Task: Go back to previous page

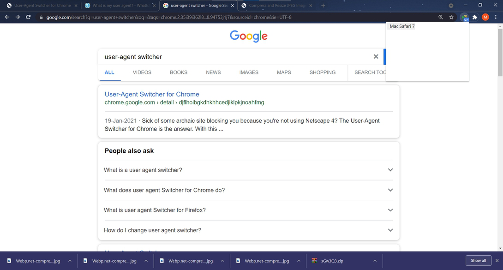Action: click(x=7, y=17)
